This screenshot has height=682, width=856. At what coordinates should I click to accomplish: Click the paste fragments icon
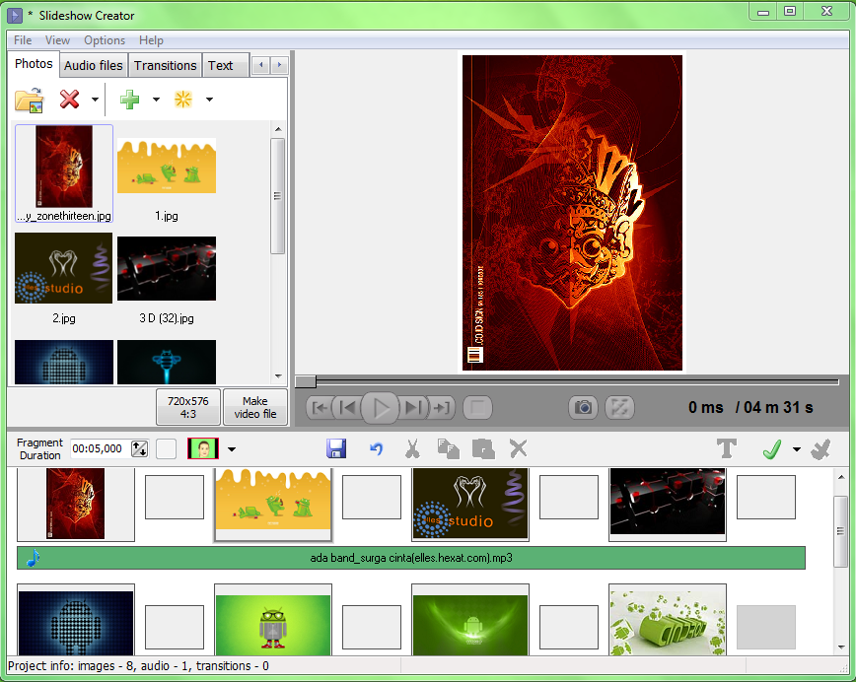click(x=483, y=449)
